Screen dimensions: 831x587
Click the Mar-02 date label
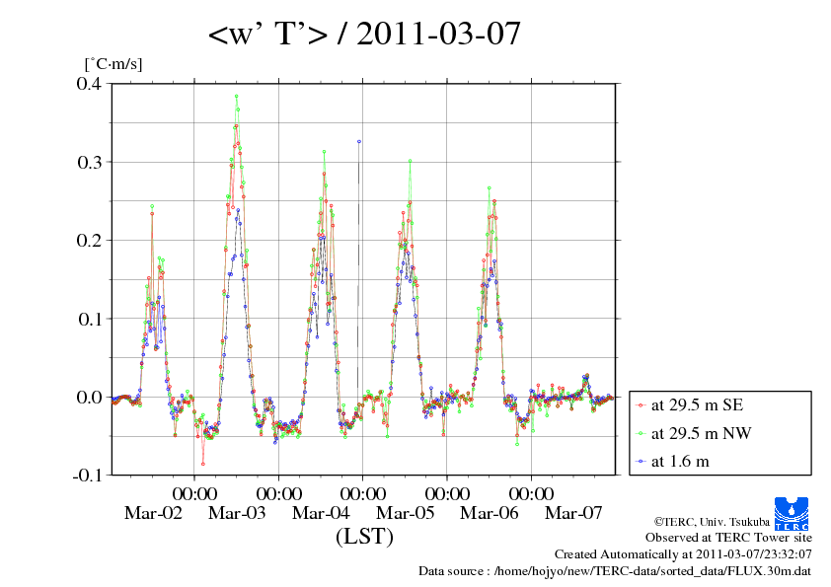153,512
